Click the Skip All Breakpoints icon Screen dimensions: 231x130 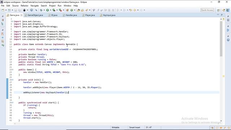(36, 10)
